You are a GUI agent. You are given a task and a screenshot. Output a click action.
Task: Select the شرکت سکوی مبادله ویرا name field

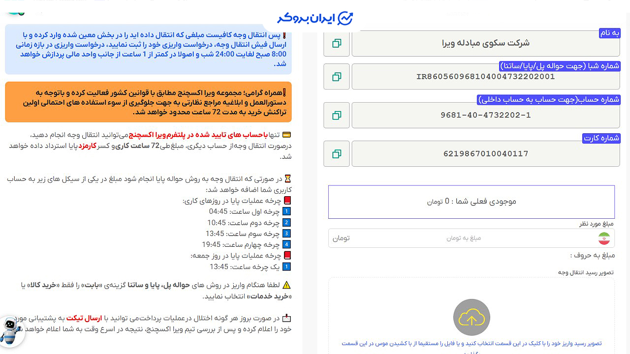486,43
